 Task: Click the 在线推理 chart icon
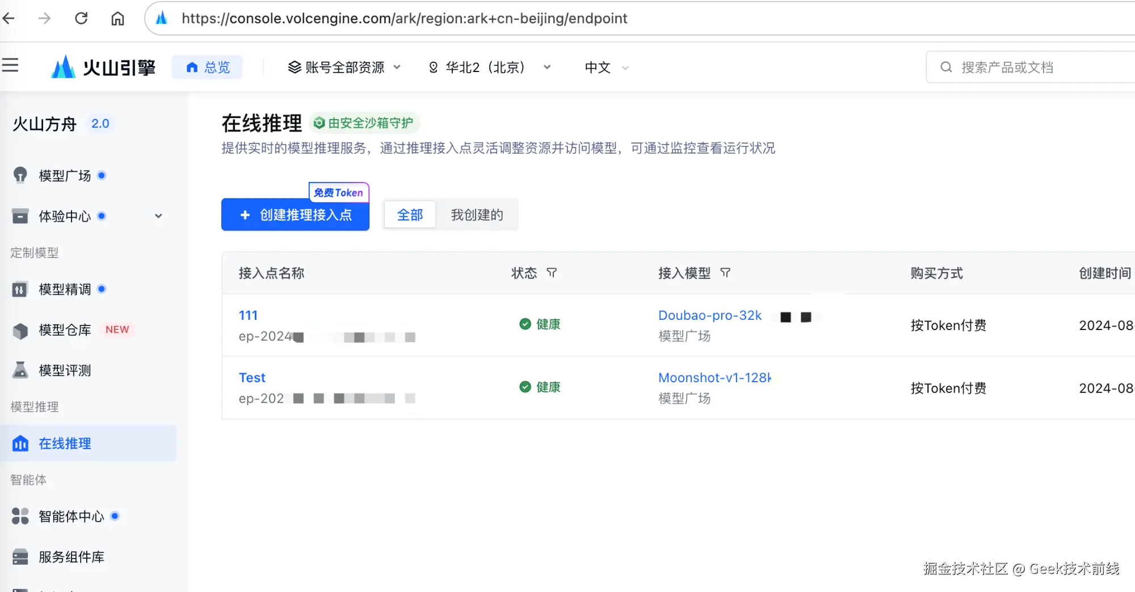tap(20, 443)
